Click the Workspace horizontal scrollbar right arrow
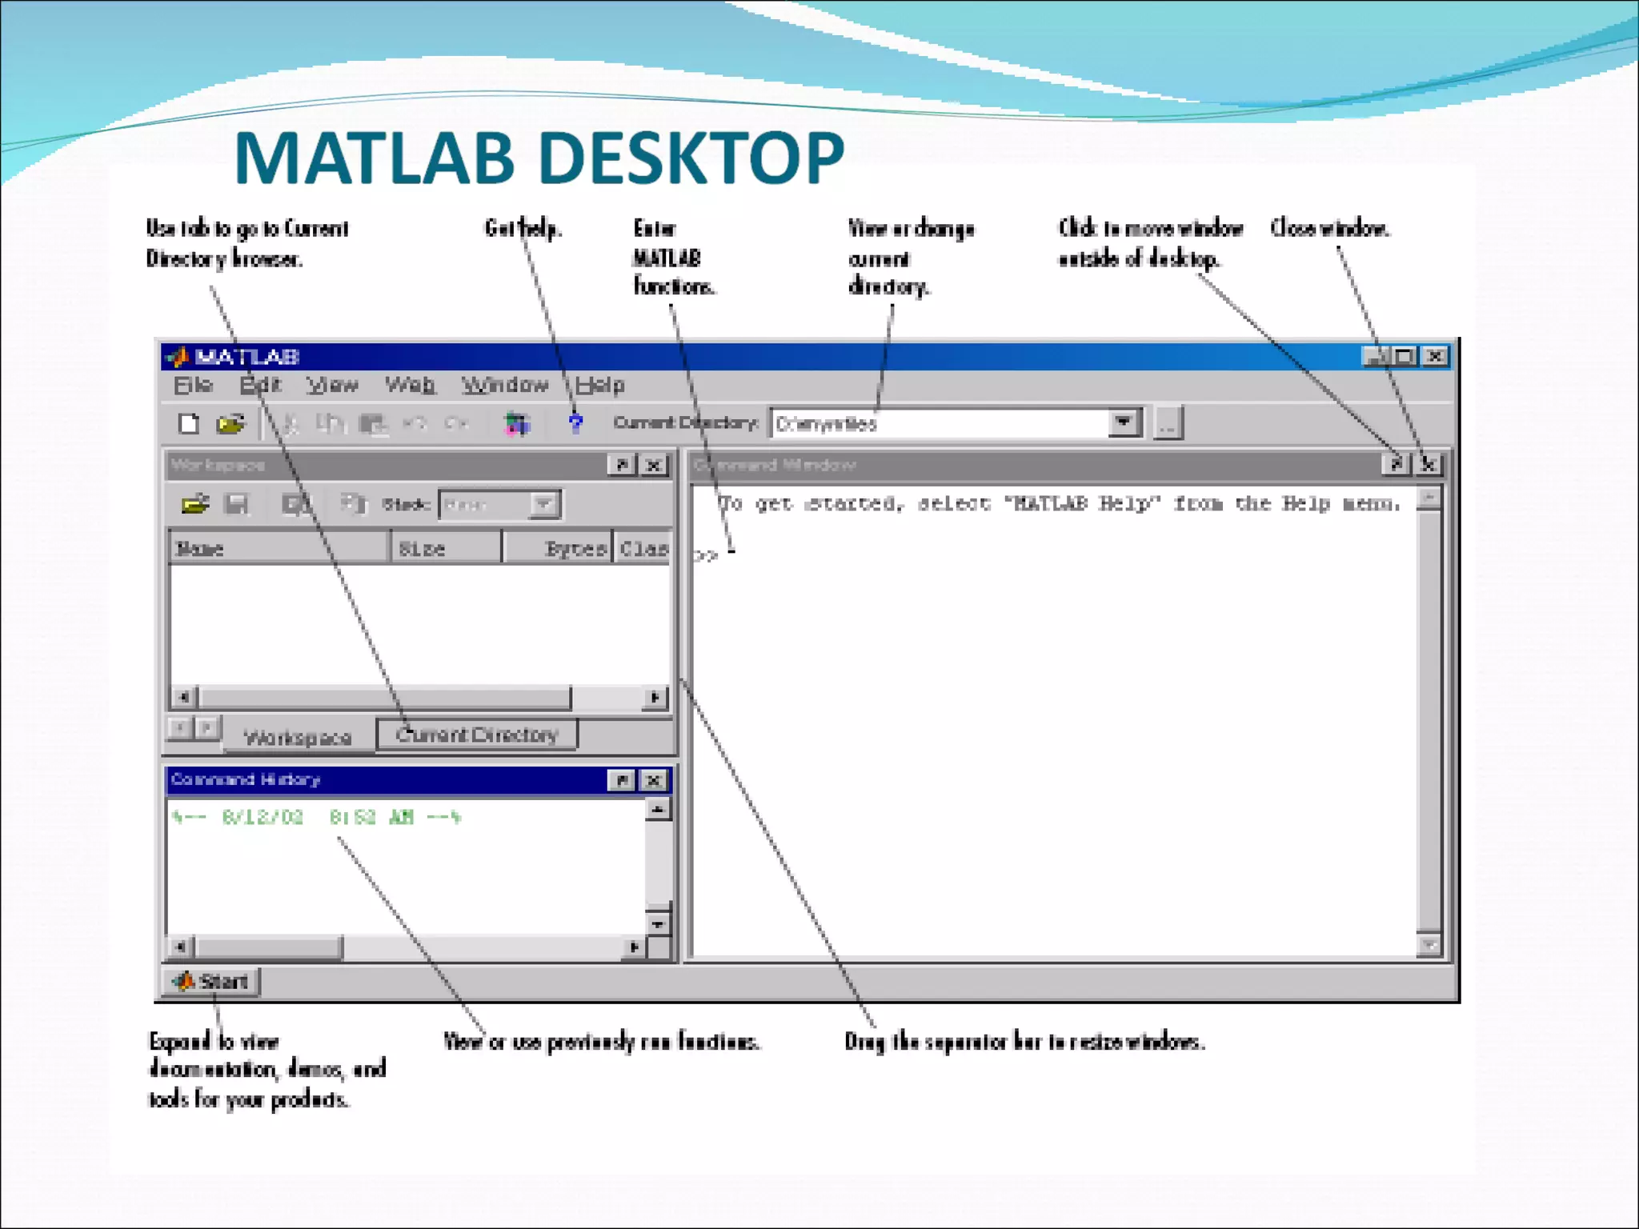The width and height of the screenshot is (1639, 1229). click(655, 697)
